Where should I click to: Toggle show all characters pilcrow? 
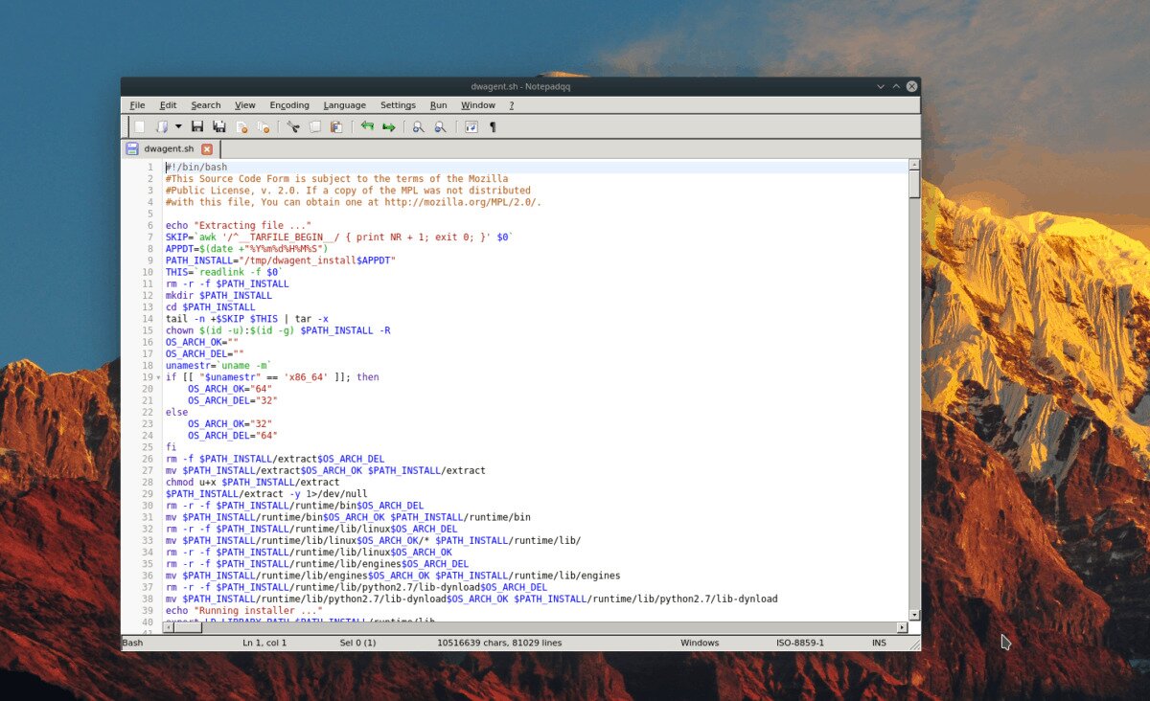493,126
